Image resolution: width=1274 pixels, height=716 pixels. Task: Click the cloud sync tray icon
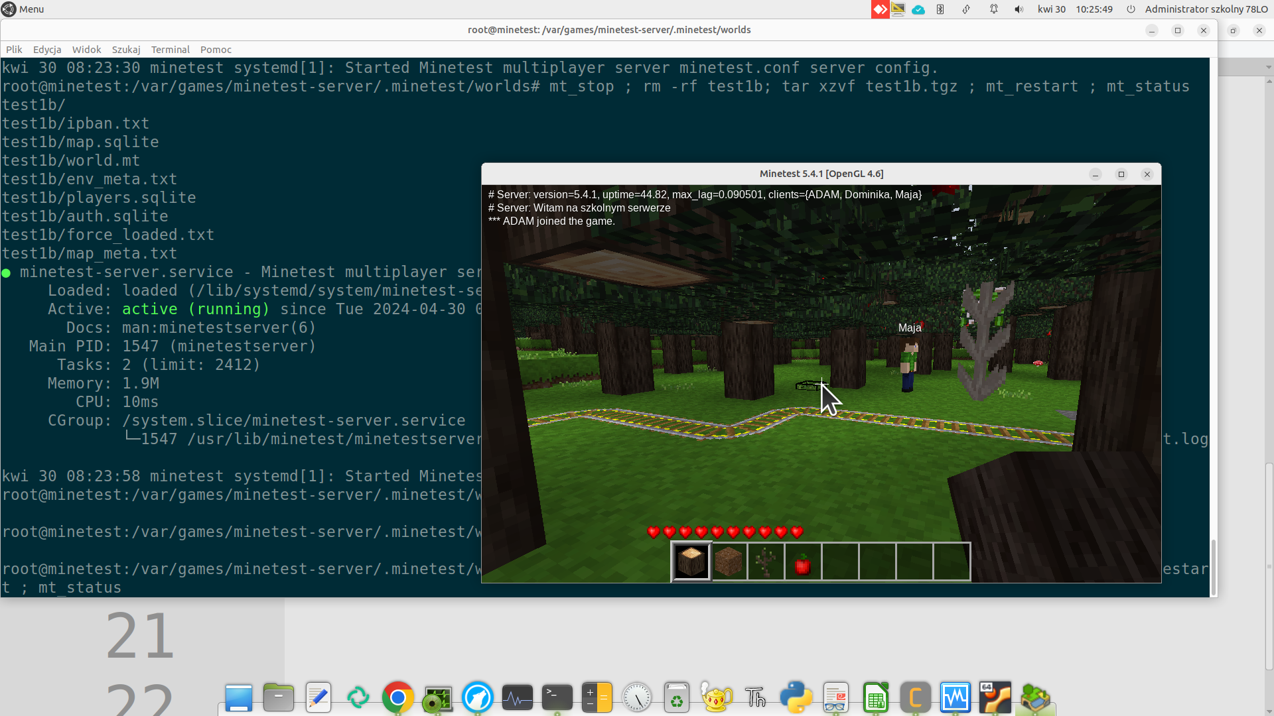pos(918,9)
